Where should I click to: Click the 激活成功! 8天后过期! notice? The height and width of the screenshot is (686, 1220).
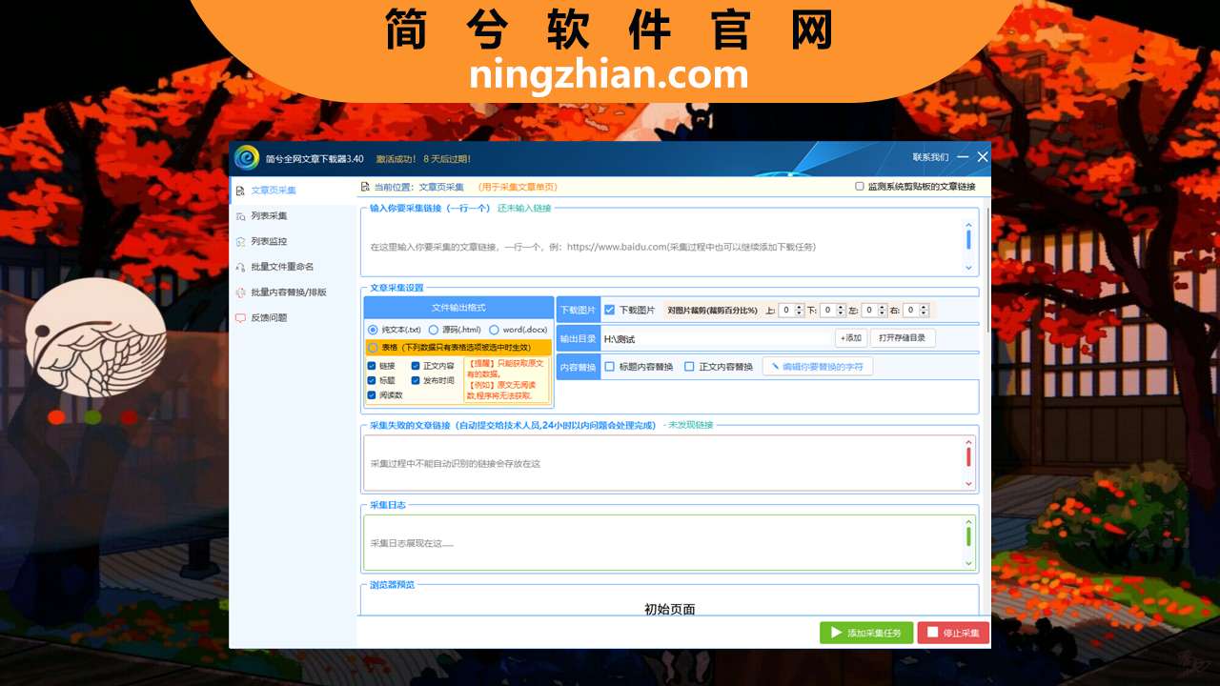click(x=423, y=159)
